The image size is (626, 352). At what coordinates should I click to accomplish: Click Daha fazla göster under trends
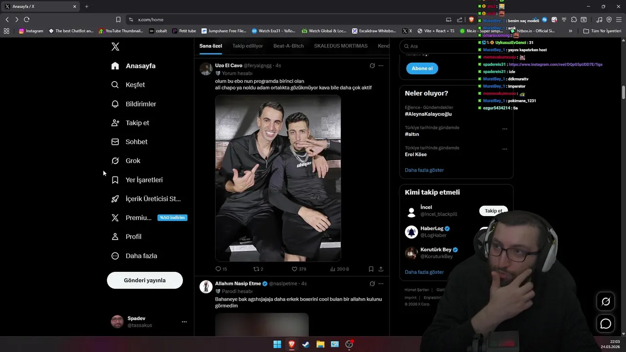[x=425, y=170]
